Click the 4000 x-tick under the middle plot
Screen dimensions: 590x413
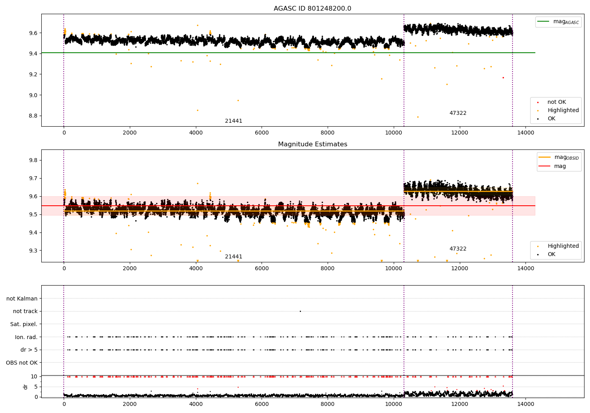pos(196,269)
